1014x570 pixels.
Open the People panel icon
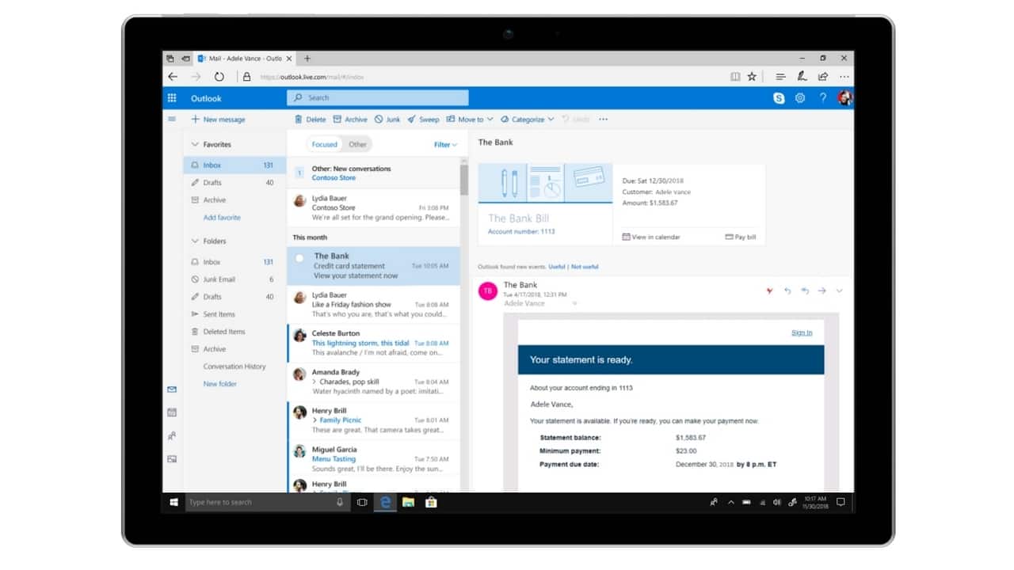pos(172,435)
